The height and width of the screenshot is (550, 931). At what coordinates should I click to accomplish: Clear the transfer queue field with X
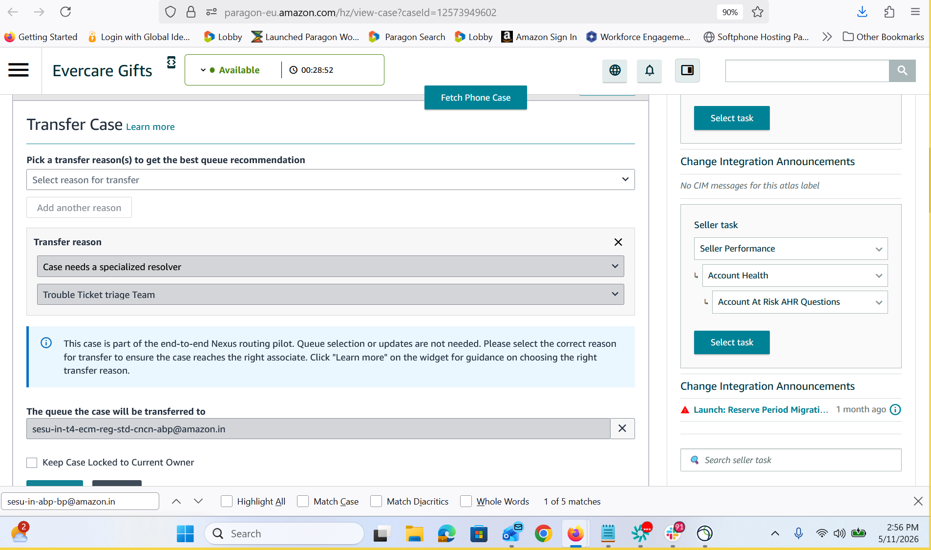coord(622,428)
